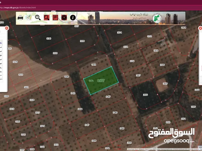The width and height of the screenshot is (202, 151).
Task: Click parcel label 342
Action: tap(91, 81)
